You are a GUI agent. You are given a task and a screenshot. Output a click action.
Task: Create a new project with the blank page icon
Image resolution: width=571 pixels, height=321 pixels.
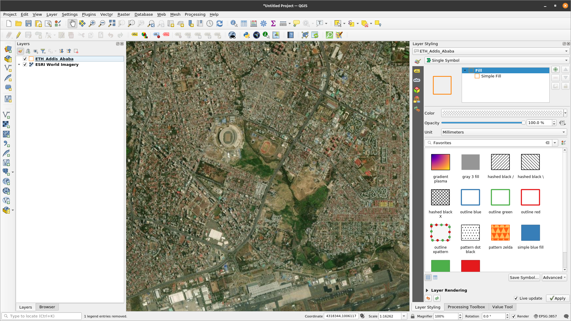pyautogui.click(x=9, y=24)
